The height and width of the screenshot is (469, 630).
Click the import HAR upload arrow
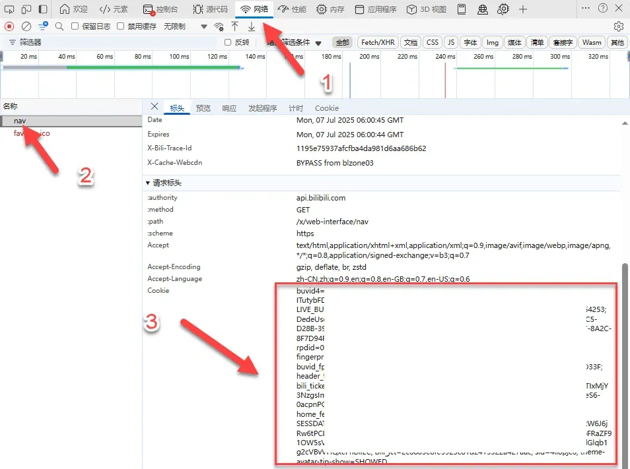point(234,26)
